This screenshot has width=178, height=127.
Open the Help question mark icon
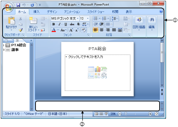pos(161,11)
